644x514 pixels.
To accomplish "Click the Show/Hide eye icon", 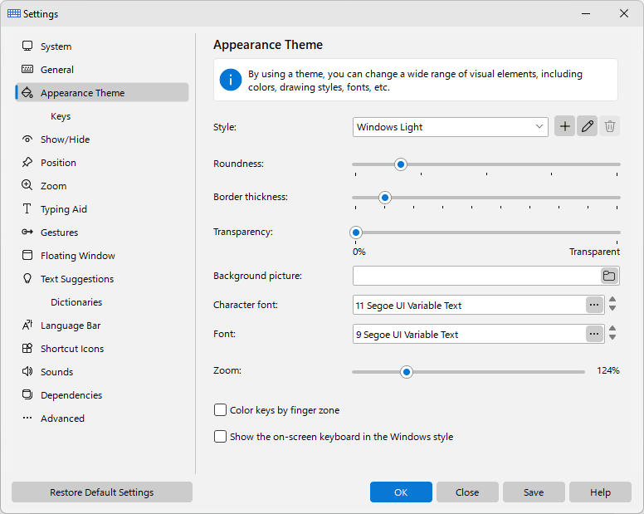I will tap(27, 139).
